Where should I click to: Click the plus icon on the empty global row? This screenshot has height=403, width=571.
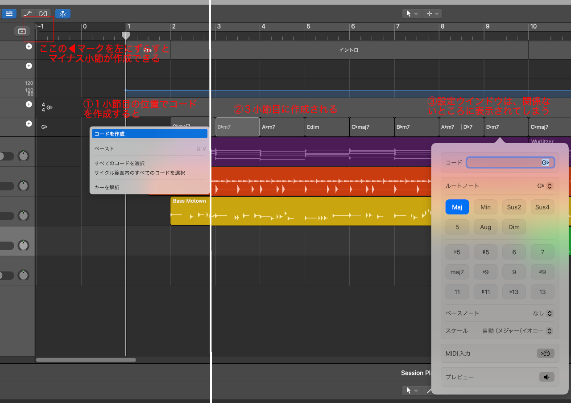pos(29,66)
